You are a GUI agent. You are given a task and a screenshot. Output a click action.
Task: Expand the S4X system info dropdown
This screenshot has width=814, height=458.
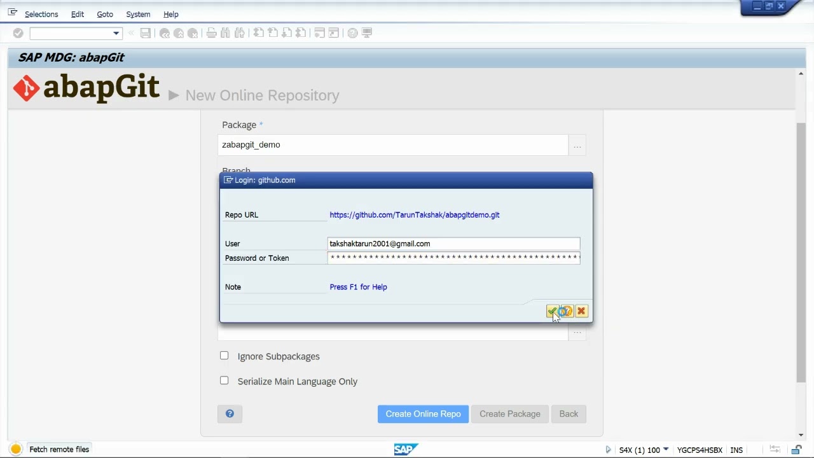[666, 450]
